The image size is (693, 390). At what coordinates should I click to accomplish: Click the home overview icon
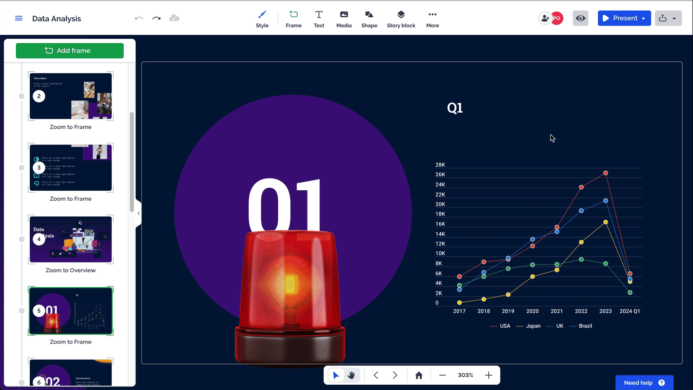(x=419, y=375)
